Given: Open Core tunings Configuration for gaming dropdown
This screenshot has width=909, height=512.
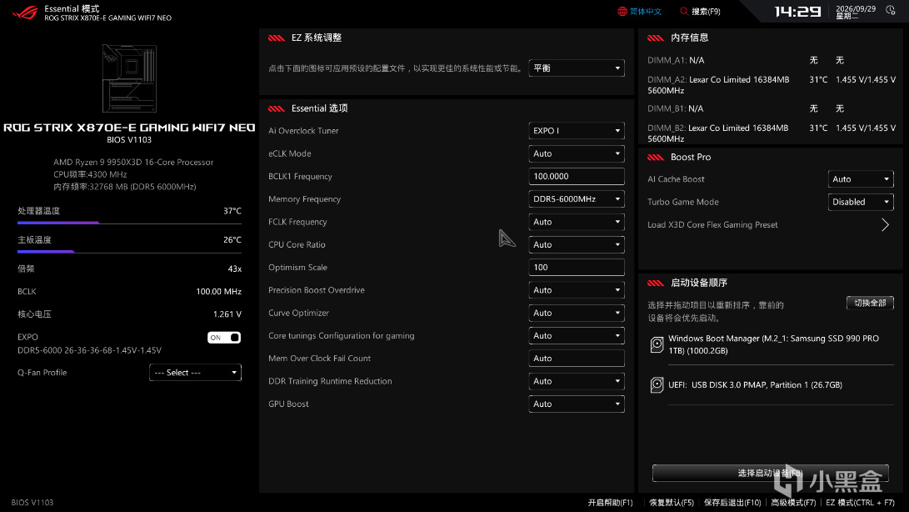Looking at the screenshot, I should coord(577,335).
